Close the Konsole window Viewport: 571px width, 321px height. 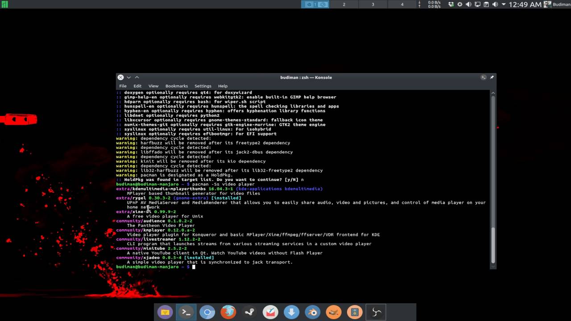(120, 77)
